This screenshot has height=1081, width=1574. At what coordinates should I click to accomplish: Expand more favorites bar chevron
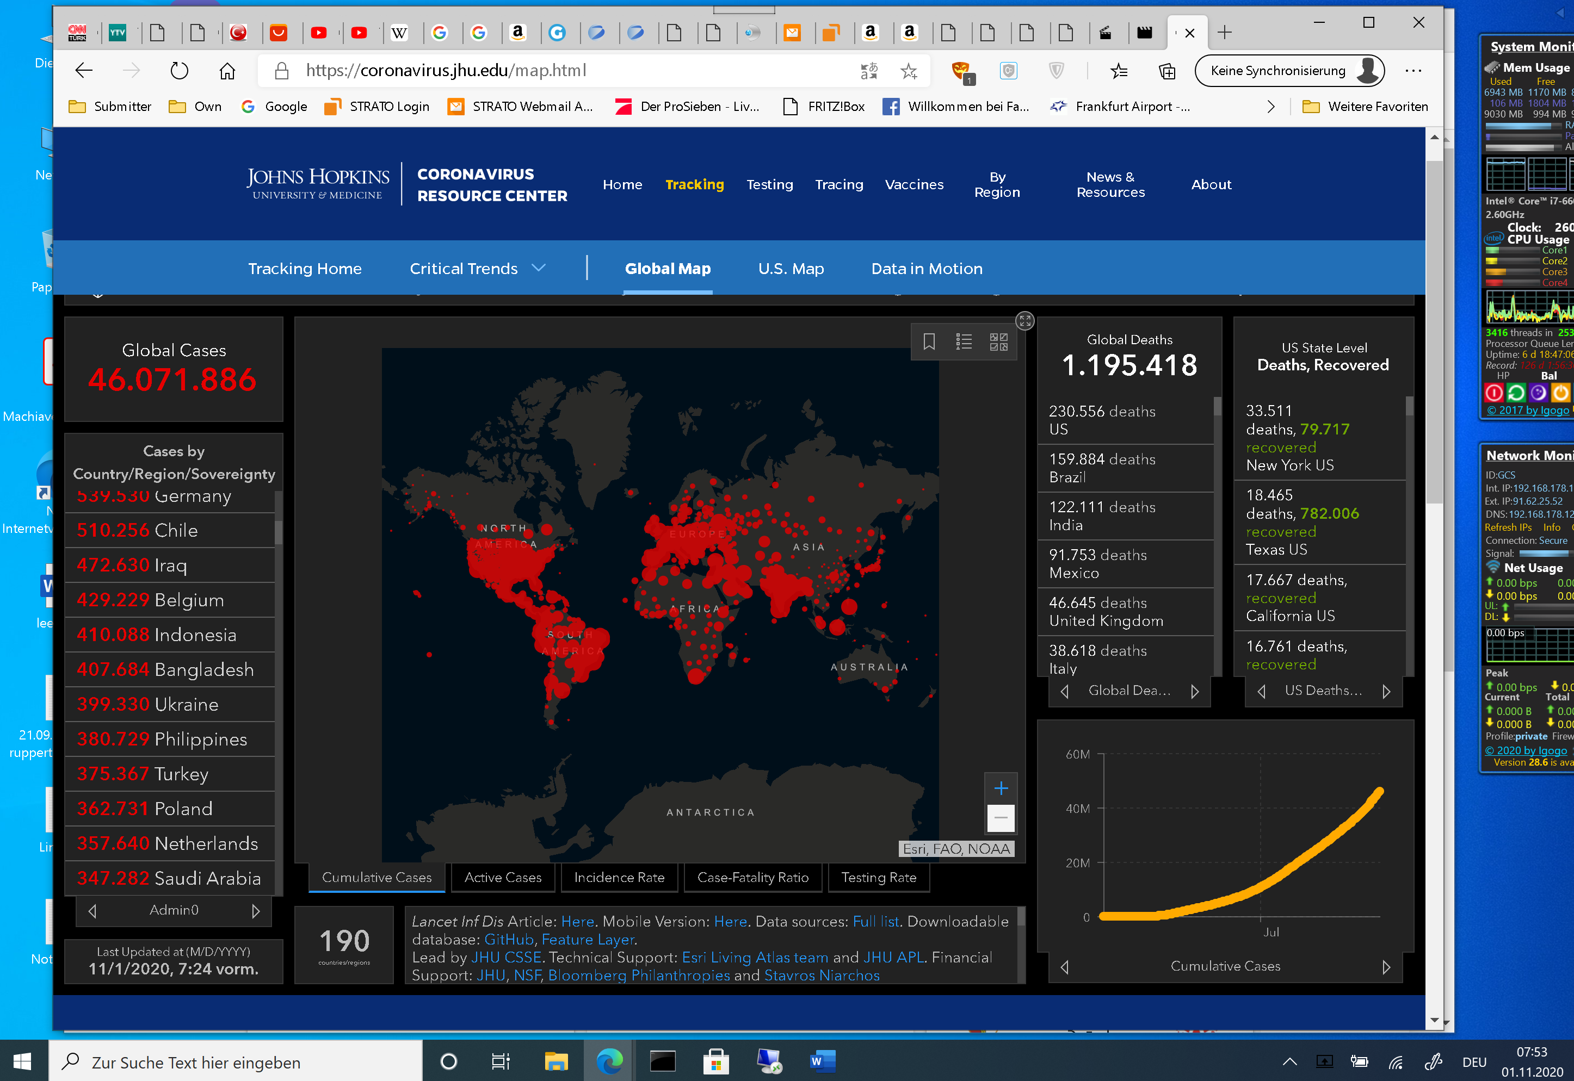pos(1270,107)
